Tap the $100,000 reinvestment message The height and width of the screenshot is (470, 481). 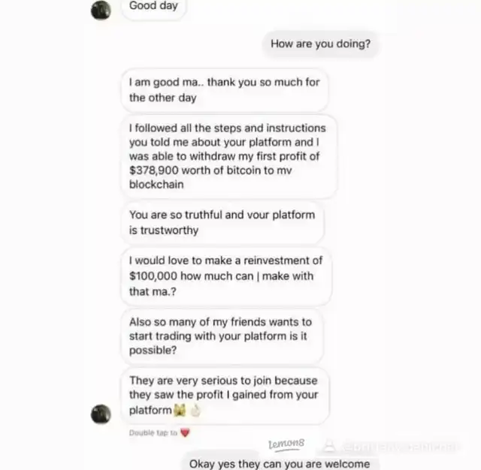[226, 276]
